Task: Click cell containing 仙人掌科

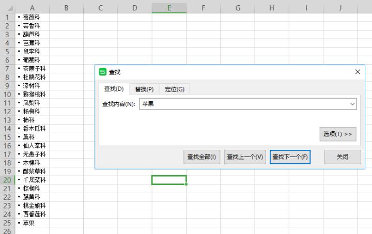Action: [32, 146]
